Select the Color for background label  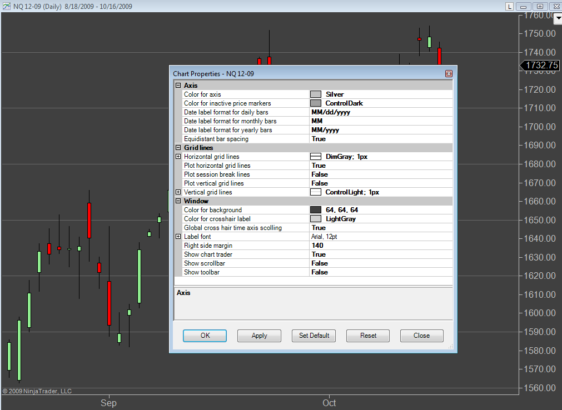[x=213, y=210]
